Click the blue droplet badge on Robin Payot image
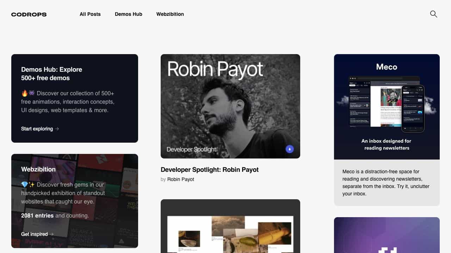The image size is (451, 253). pos(290,149)
